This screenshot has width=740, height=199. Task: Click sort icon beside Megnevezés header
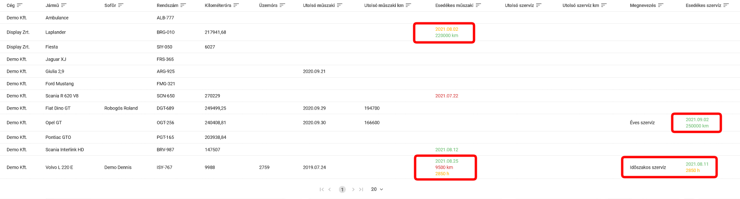point(661,6)
